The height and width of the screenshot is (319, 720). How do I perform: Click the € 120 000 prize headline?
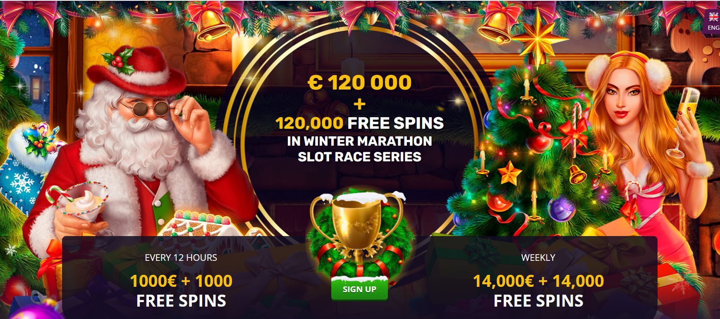[359, 82]
